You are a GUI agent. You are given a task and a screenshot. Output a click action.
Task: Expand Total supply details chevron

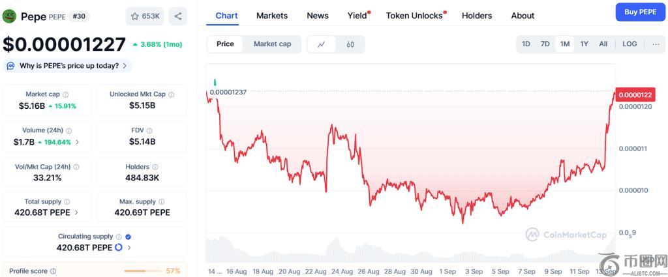click(x=76, y=212)
